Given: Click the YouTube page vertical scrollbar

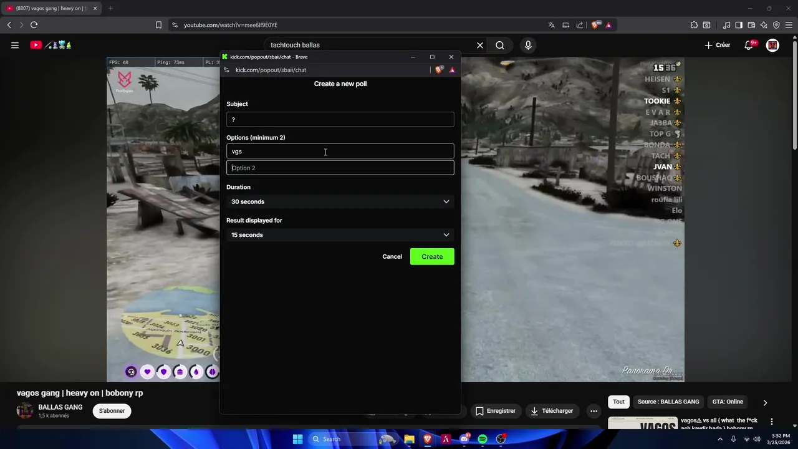Looking at the screenshot, I should [x=795, y=94].
